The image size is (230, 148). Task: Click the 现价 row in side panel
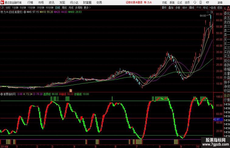point(227,61)
